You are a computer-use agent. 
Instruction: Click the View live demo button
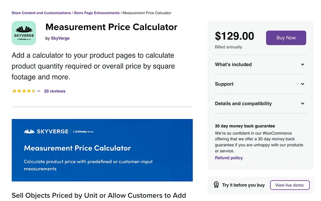tap(290, 185)
